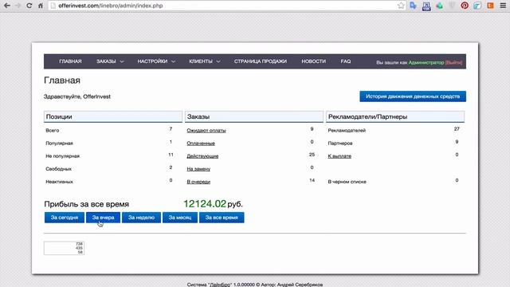Open СТРАНИЦА ПРОДАЖИ in navigation
Image resolution: width=510 pixels, height=287 pixels.
tap(261, 61)
